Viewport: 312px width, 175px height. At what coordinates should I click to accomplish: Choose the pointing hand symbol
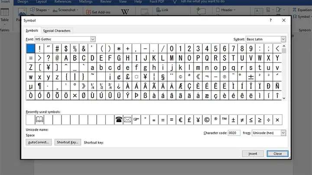[136, 120]
